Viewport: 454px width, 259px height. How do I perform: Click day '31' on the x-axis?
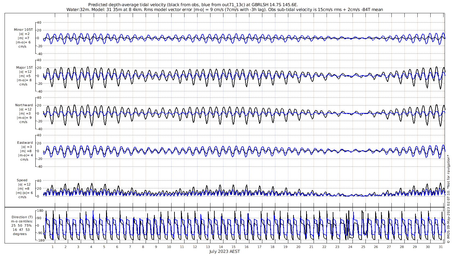440,247
